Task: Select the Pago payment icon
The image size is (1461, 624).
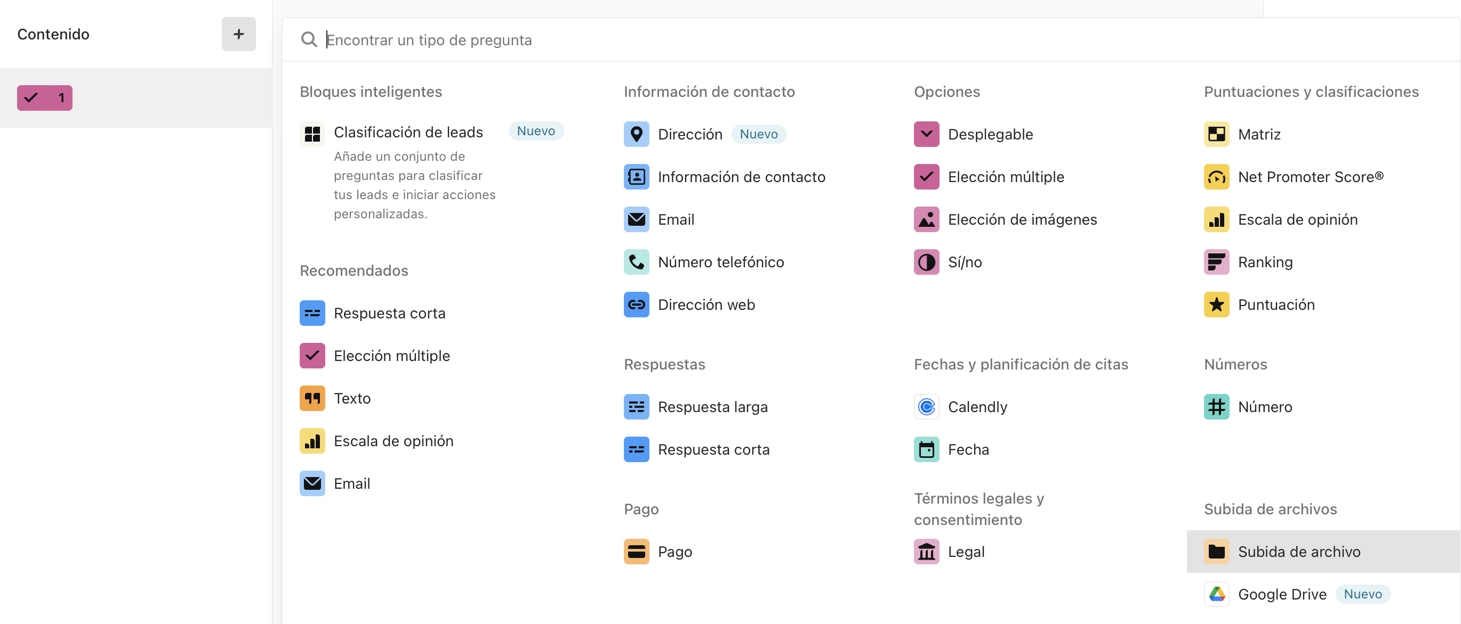Action: point(636,551)
